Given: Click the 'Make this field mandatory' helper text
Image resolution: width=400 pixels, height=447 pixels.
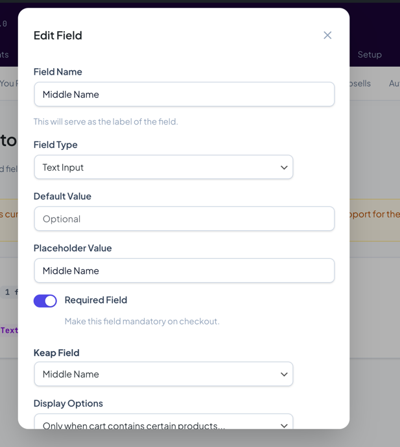Looking at the screenshot, I should point(142,321).
